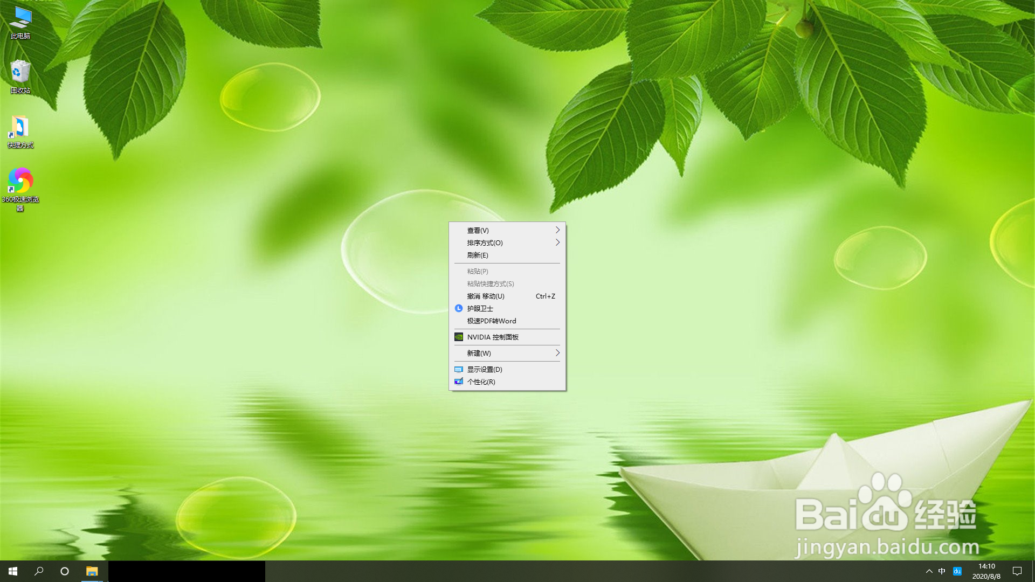Click the taskbar search magnifier icon
The image size is (1035, 582).
pyautogui.click(x=39, y=571)
